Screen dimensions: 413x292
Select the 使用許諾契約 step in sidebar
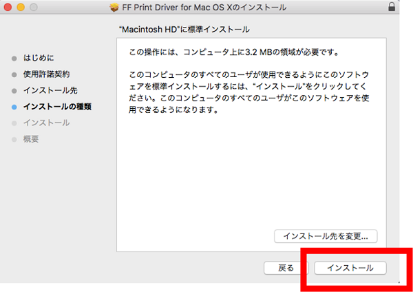pyautogui.click(x=46, y=74)
